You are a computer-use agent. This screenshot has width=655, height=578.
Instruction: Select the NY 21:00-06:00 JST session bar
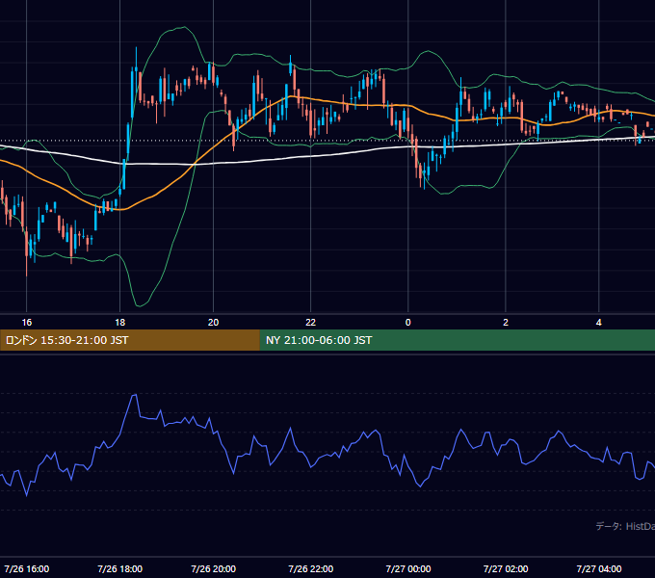point(458,340)
